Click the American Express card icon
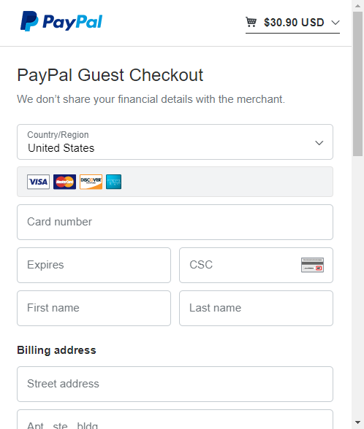Viewport: 364px width, 429px height. 114,182
